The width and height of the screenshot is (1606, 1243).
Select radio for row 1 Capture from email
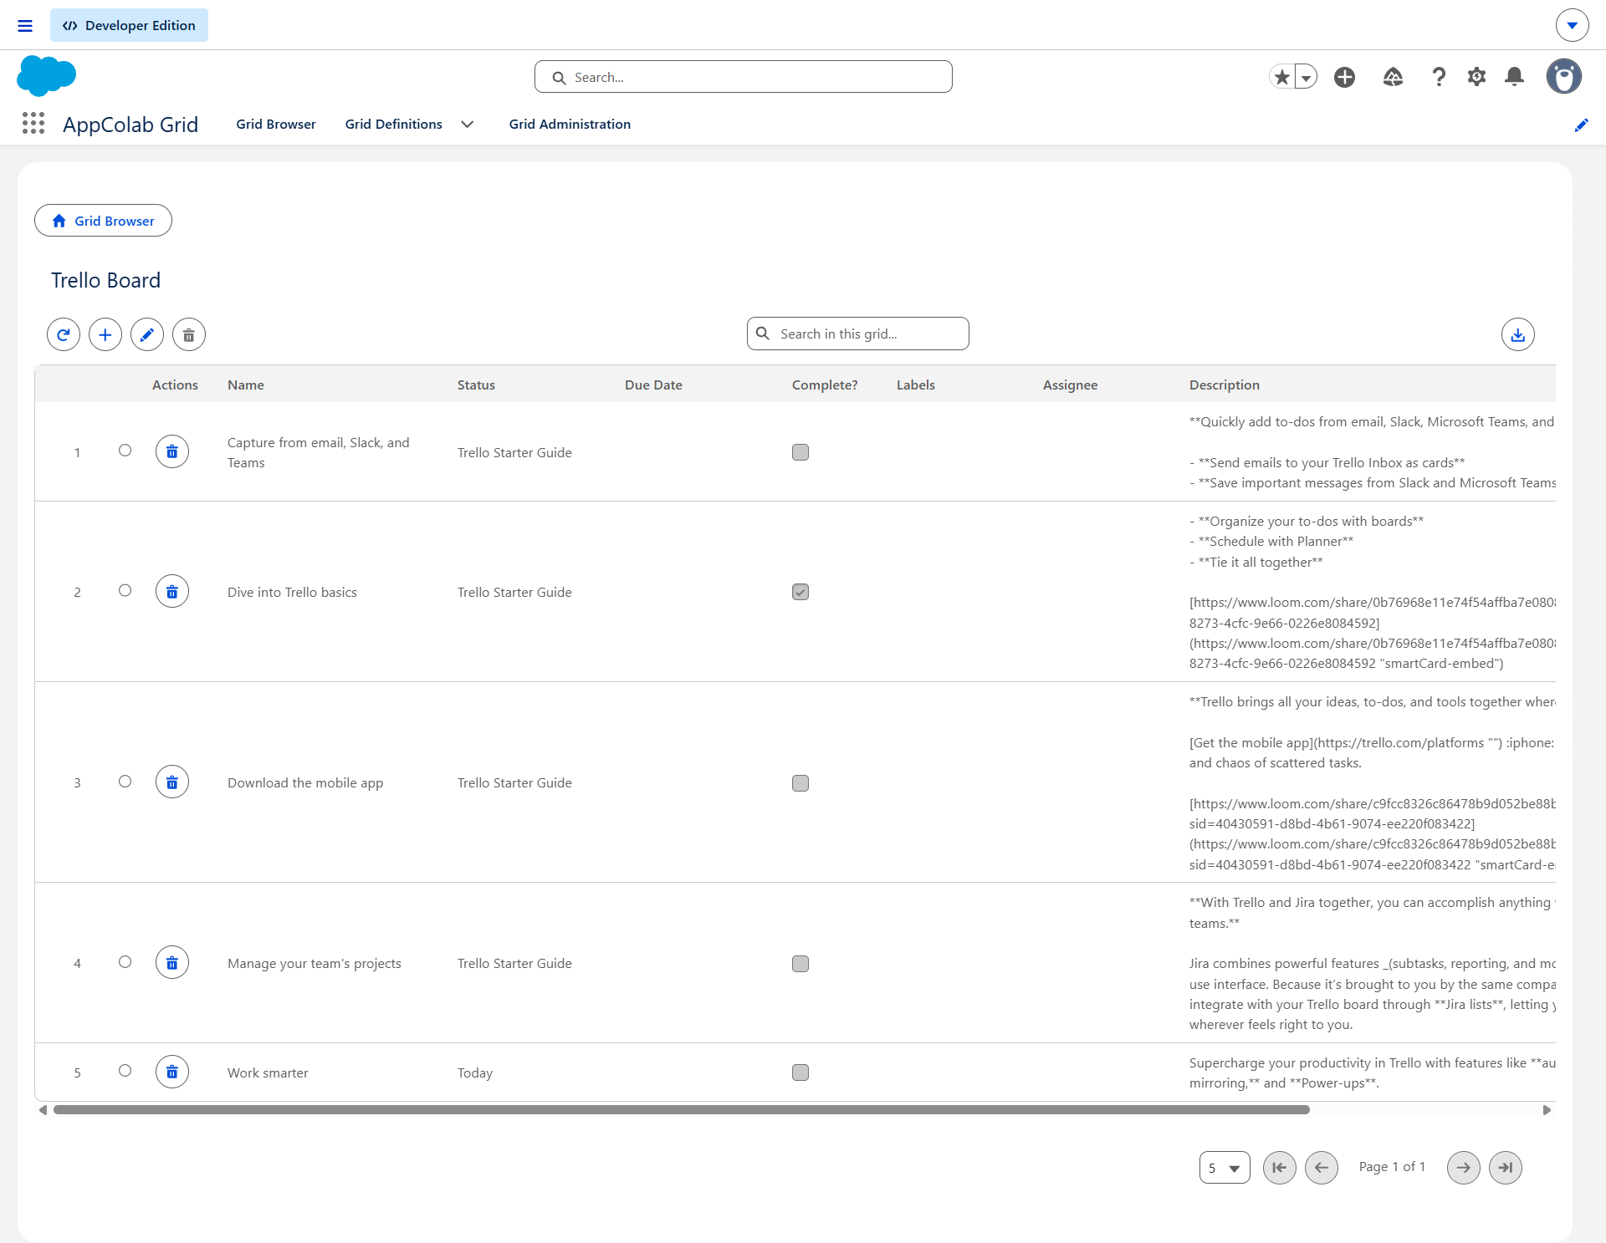coord(125,451)
